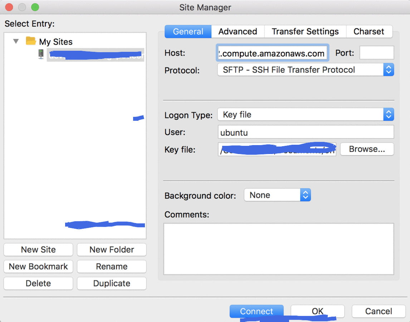Image resolution: width=410 pixels, height=322 pixels.
Task: Click the My Sites folder icon
Action: [31, 41]
